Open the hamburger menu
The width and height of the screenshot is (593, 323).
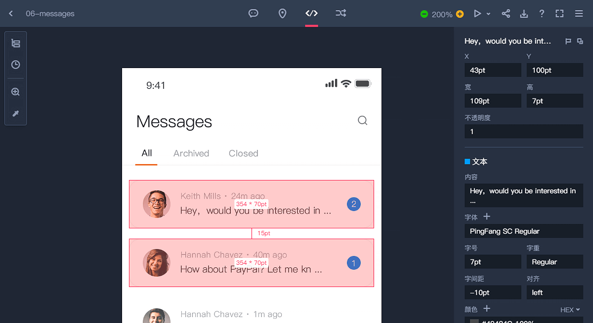pyautogui.click(x=579, y=14)
